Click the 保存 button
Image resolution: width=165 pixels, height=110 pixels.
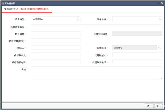pos(149,106)
